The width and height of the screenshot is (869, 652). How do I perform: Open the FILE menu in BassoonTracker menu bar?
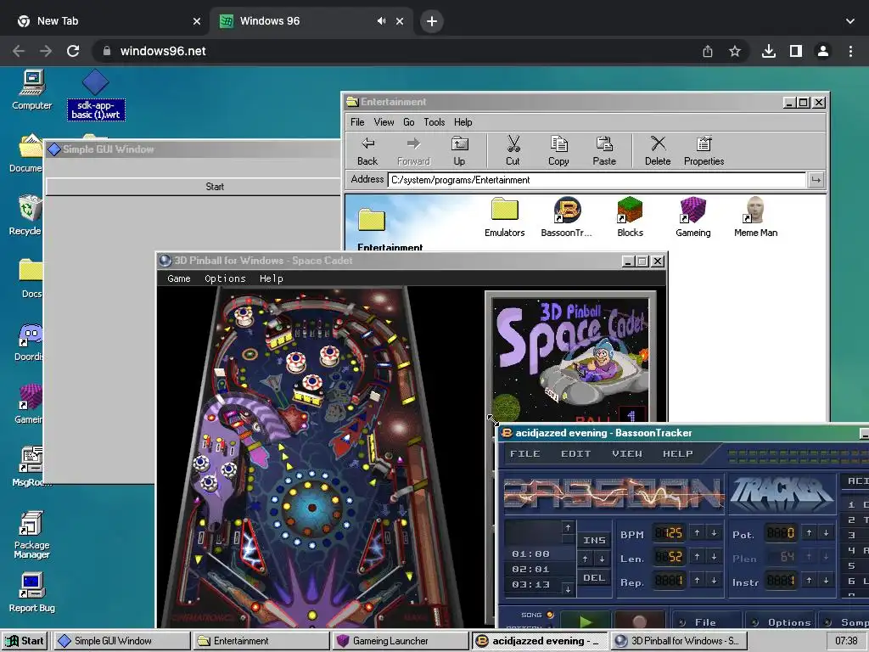(x=524, y=453)
